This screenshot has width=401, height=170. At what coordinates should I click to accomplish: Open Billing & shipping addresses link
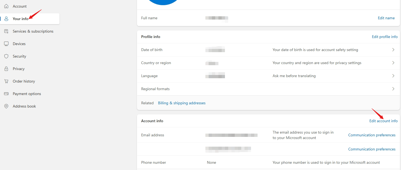click(x=182, y=103)
